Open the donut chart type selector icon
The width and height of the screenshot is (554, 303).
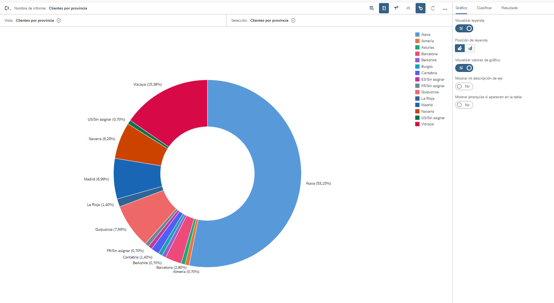(x=8, y=8)
